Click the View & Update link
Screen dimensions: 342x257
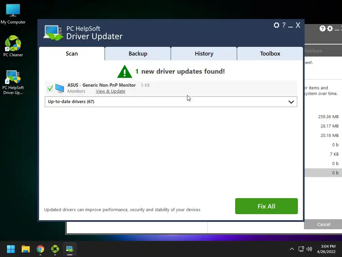[x=110, y=91]
